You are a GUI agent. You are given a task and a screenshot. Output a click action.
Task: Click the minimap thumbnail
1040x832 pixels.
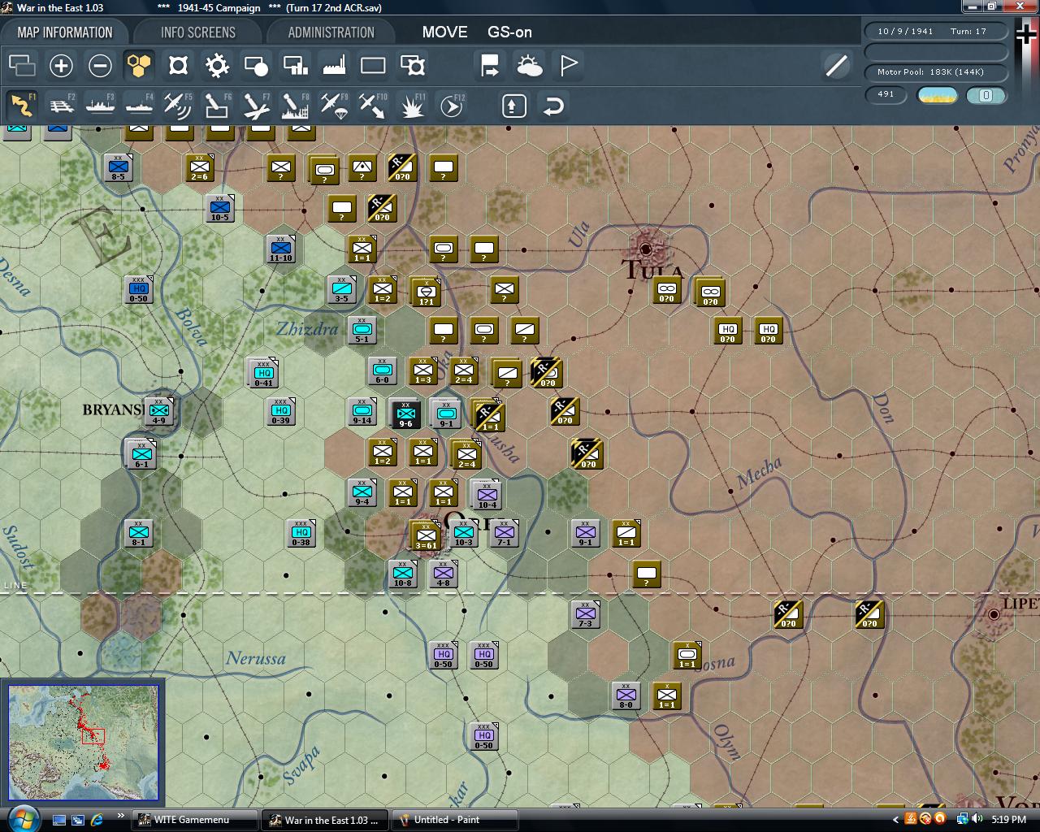tap(83, 743)
